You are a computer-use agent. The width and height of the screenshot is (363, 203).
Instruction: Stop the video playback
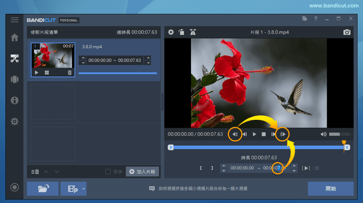(264, 134)
